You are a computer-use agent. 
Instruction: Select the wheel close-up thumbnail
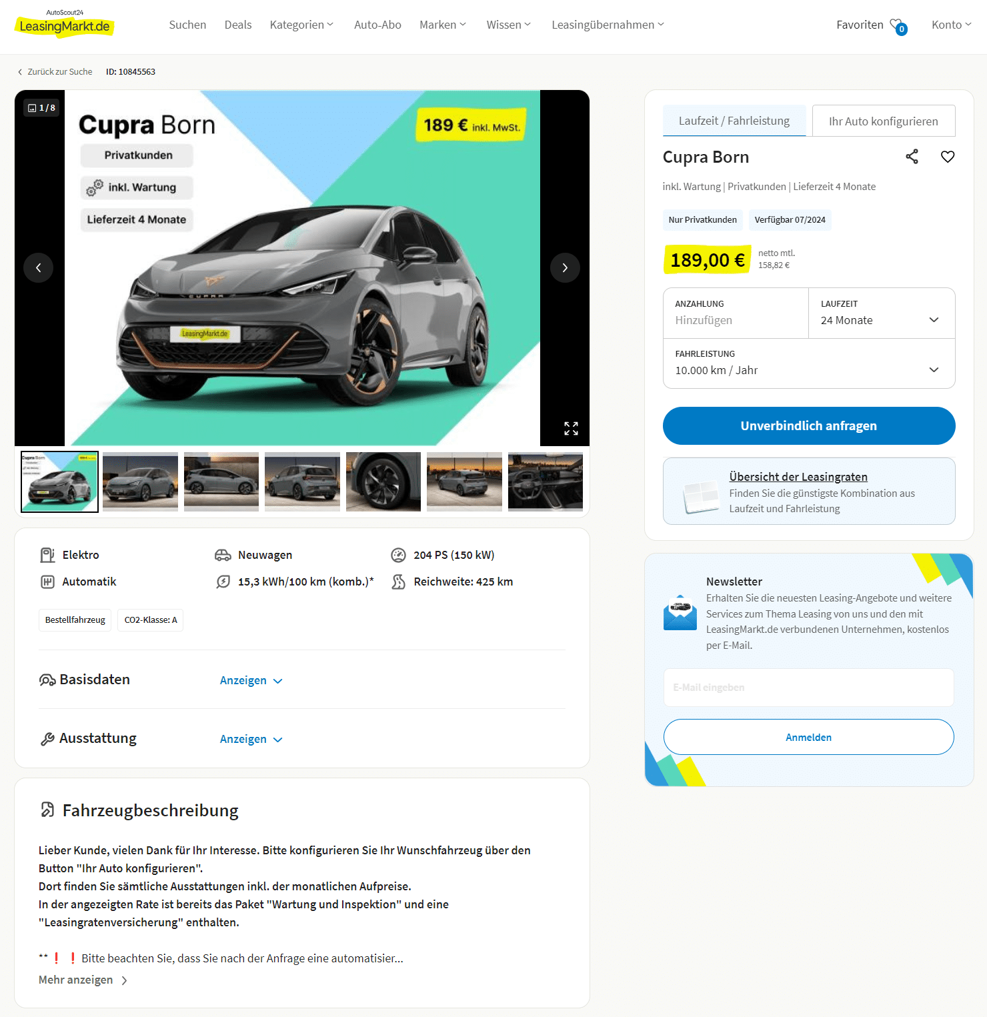click(x=383, y=481)
